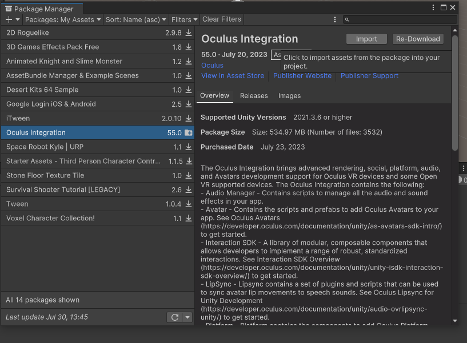
Task: Download icon for AssetBundle Manager & Example Scenes
Action: coord(189,75)
